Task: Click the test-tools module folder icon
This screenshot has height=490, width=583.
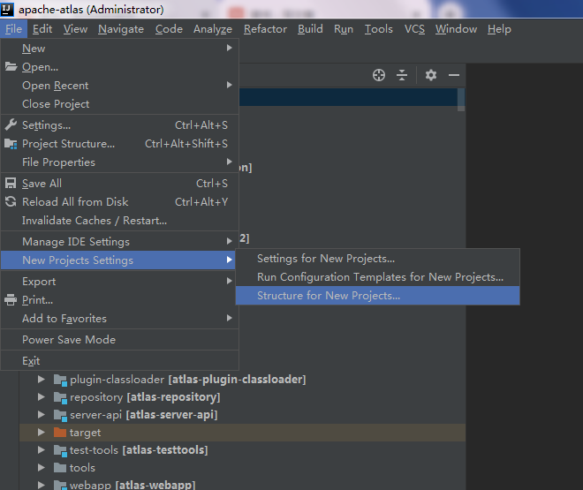Action: 60,450
